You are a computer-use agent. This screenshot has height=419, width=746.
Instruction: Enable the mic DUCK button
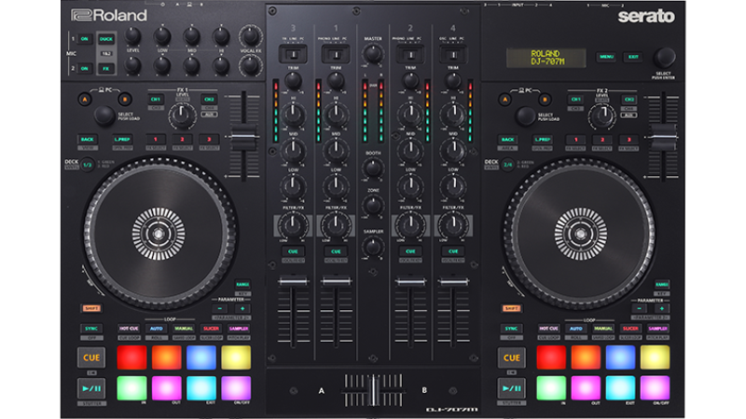105,38
